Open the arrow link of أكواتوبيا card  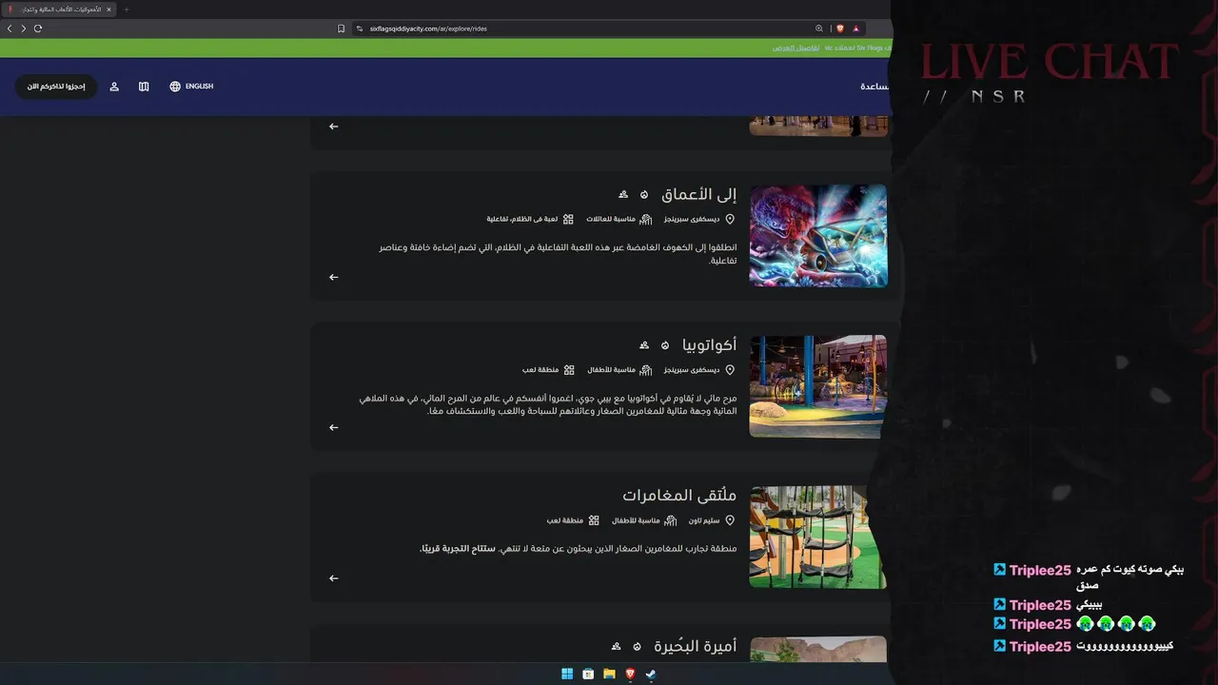click(333, 427)
